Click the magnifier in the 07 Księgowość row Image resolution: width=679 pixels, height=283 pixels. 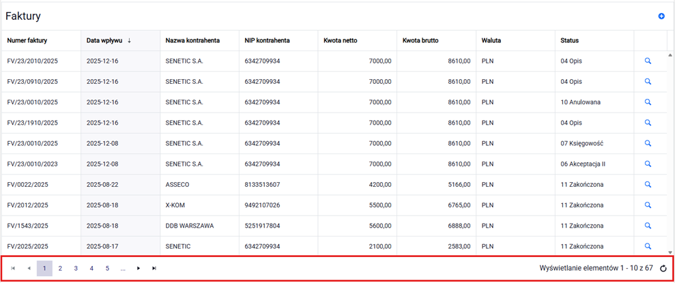[x=648, y=143]
